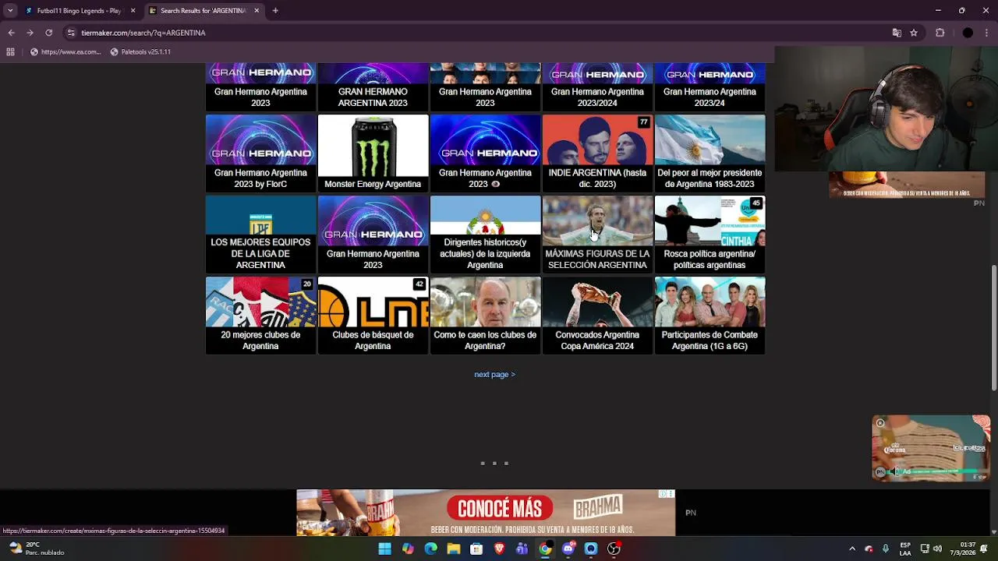Open Brave browser from the taskbar
Viewport: 998px width, 561px height.
point(499,549)
